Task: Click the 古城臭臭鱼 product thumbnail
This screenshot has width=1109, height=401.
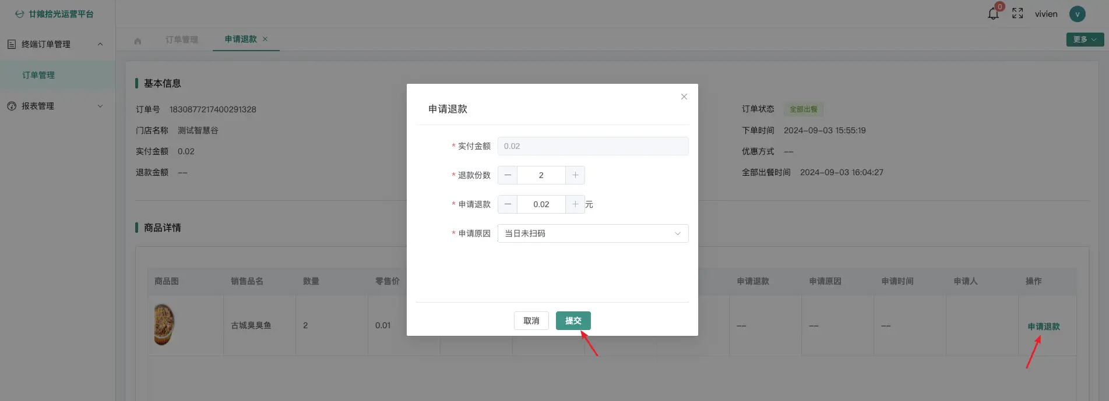Action: coord(164,325)
